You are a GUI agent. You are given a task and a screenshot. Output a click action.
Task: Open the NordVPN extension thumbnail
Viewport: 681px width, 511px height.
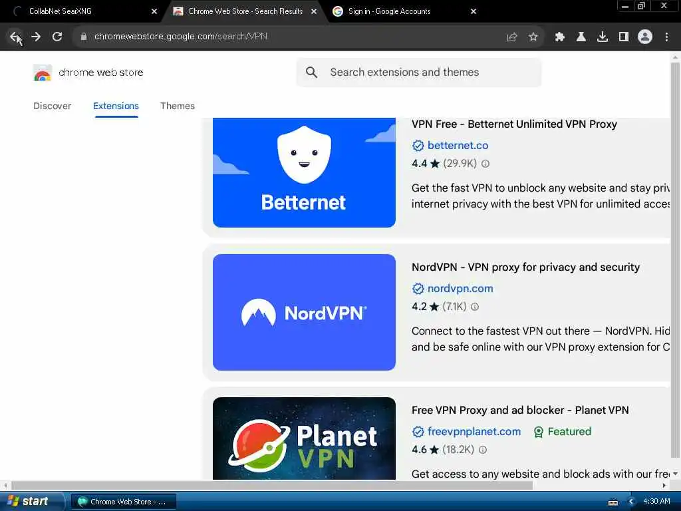point(304,313)
